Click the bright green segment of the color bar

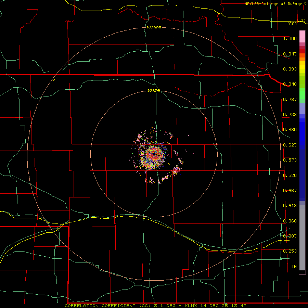pos(302,93)
